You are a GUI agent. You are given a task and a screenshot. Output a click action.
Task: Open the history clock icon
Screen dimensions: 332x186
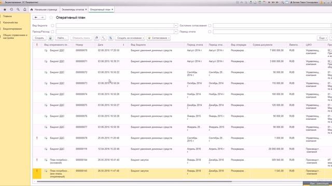click(11, 9)
